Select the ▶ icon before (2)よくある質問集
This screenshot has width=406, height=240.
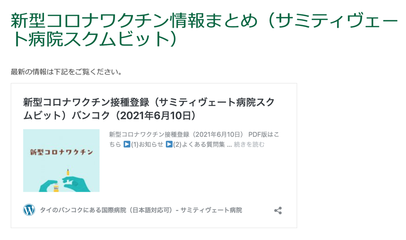(169, 144)
